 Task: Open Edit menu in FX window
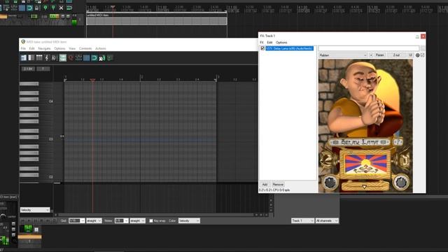pyautogui.click(x=269, y=42)
